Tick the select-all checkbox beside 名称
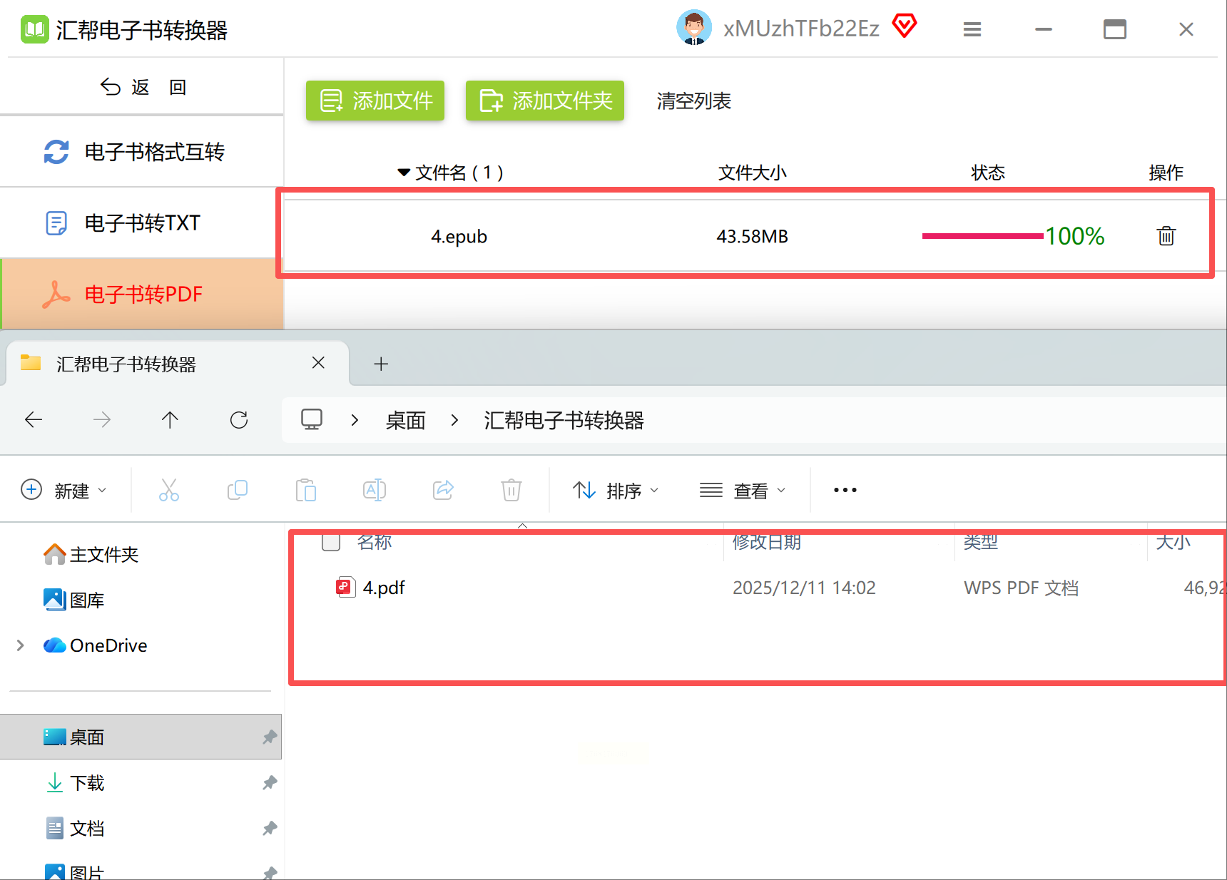 pos(331,542)
